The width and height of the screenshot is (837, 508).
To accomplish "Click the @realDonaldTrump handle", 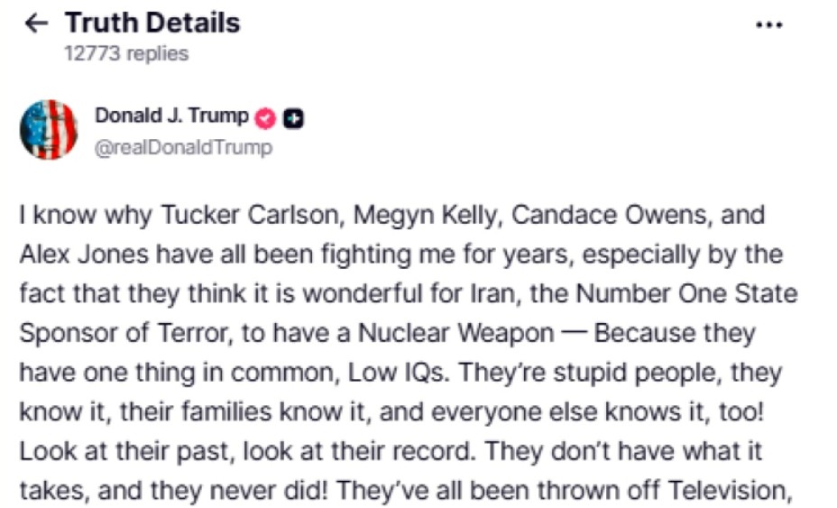I will (x=183, y=147).
